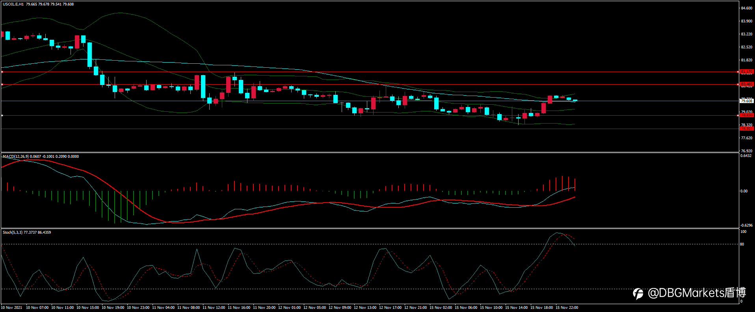The width and height of the screenshot is (755, 312).
Task: Click the 10 Nov 07:00 time label
Action: coord(37,308)
